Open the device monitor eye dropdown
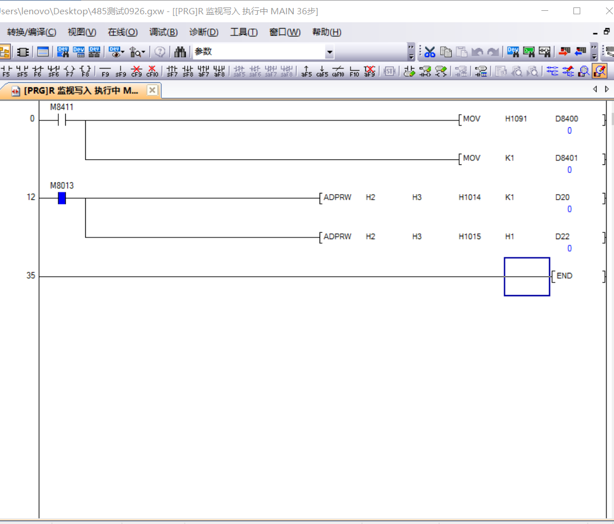Image resolution: width=614 pixels, height=524 pixels. click(x=117, y=52)
